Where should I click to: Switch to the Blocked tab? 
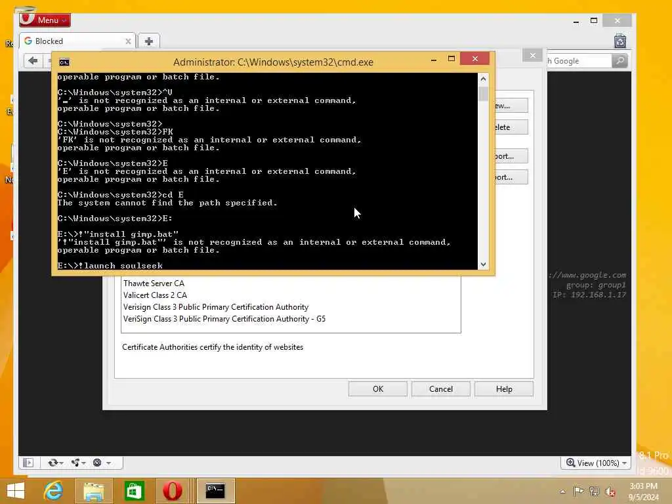click(77, 41)
